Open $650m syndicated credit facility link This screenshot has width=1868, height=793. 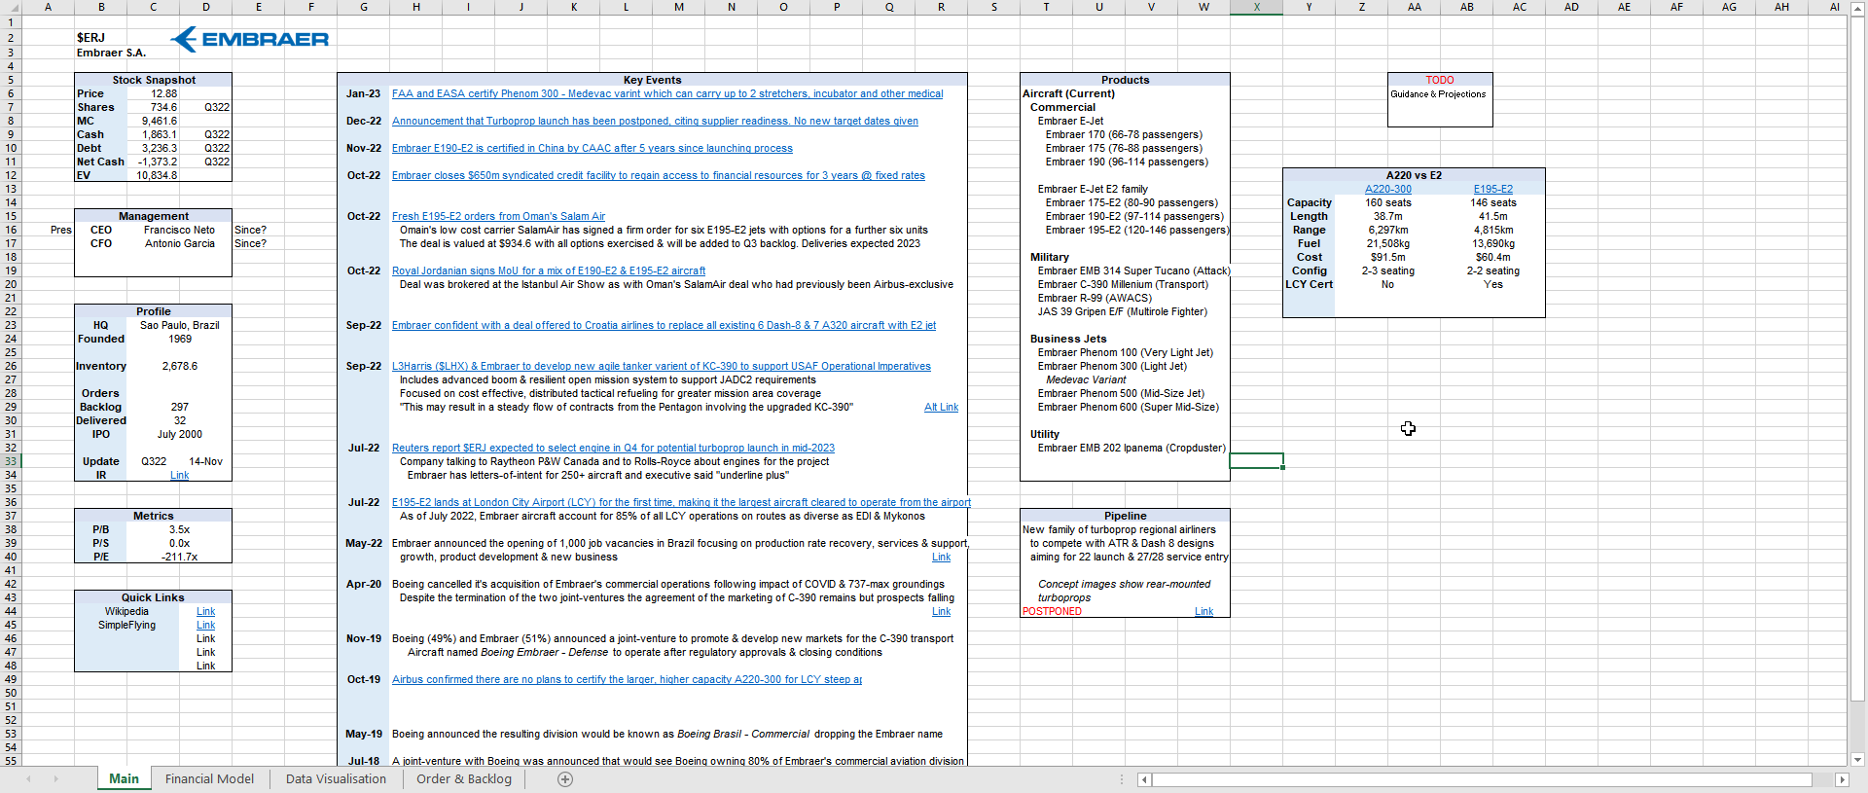pyautogui.click(x=659, y=176)
